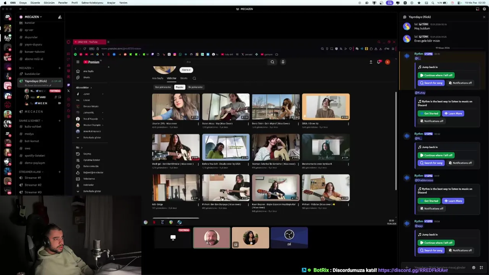Screen dimensions: 489x275
Task: Create channel in SAHNE & SOHBET category
Action: point(60,121)
